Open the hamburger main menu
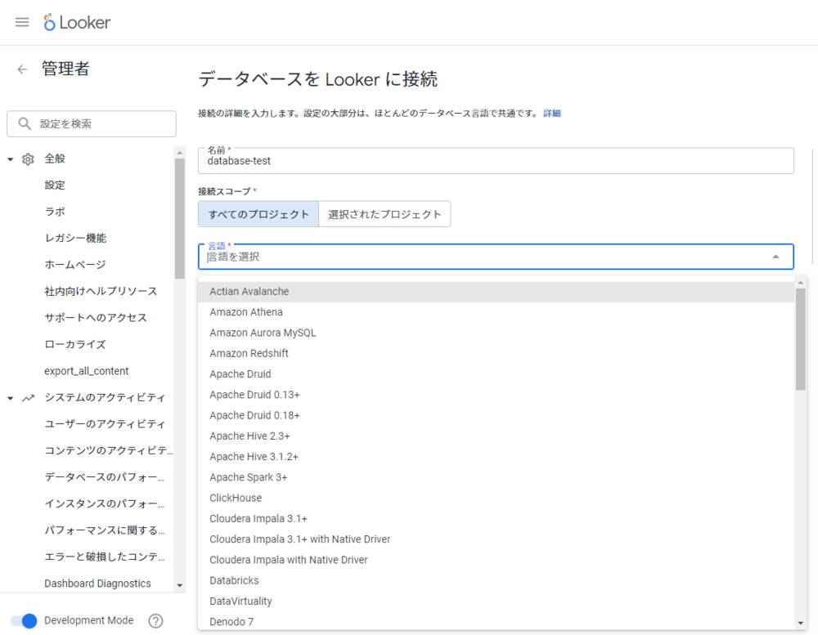The image size is (818, 635). click(22, 22)
